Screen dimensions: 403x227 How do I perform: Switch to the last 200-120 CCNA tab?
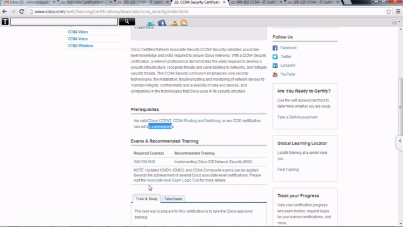tap(312, 3)
